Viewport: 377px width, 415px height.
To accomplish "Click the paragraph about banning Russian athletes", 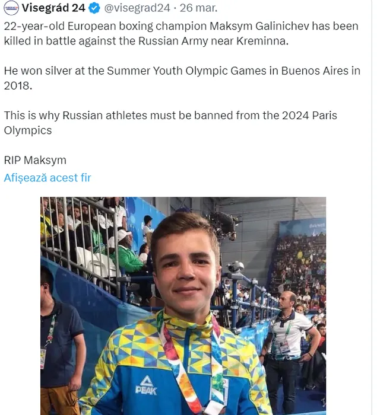I will click(170, 122).
